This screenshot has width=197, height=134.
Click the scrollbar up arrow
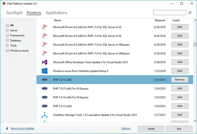coord(195,20)
